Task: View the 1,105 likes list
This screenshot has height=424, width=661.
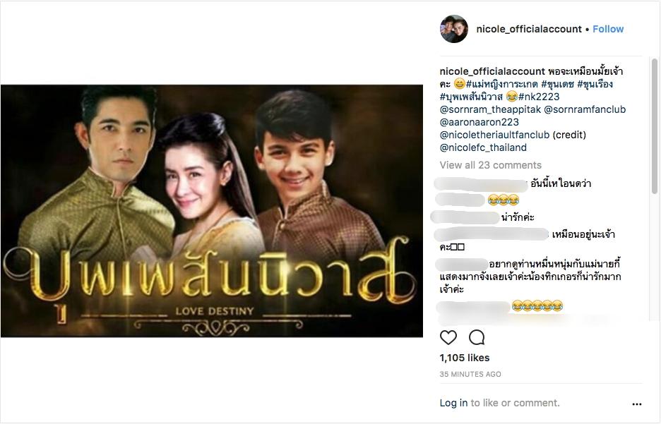Action: [465, 358]
